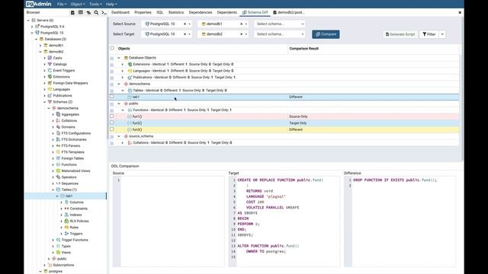This screenshot has width=488, height=274.
Task: Click the Sequences node icon in tree
Action: [58, 183]
